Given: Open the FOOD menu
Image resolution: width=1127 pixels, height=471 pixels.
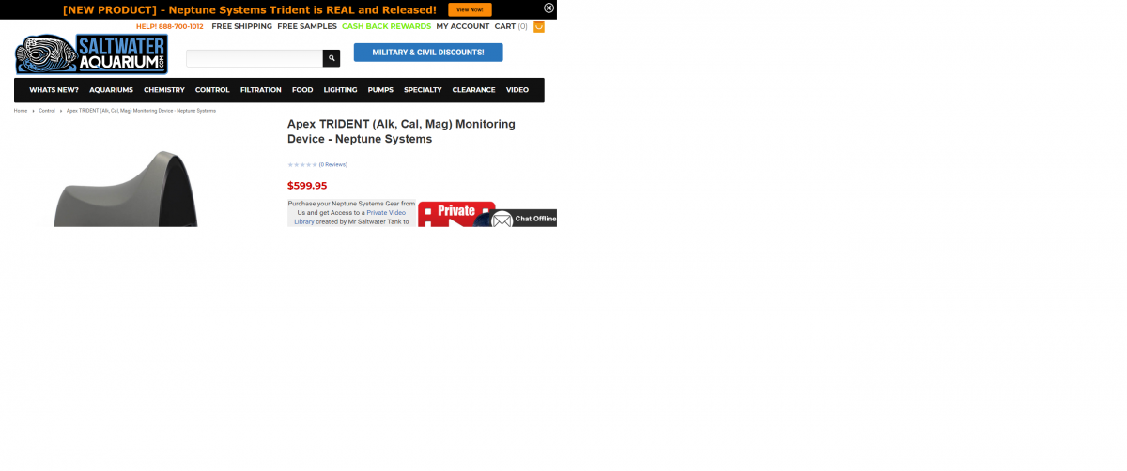Looking at the screenshot, I should [302, 90].
